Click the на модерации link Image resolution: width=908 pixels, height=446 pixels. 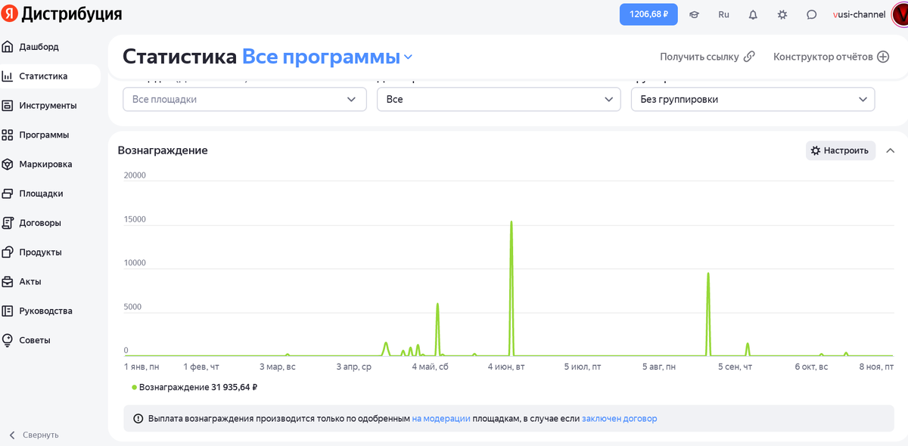(x=440, y=418)
